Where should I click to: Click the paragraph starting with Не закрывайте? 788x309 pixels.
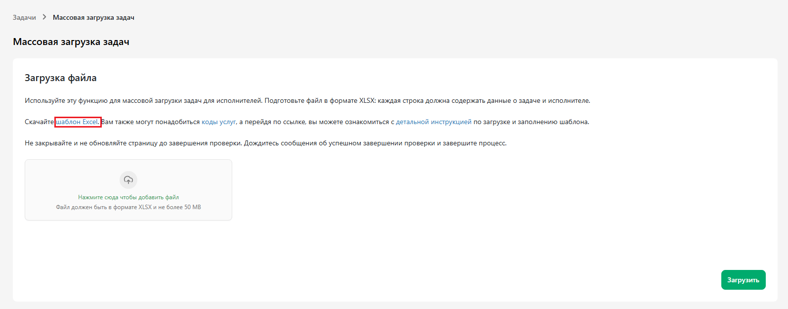[266, 143]
